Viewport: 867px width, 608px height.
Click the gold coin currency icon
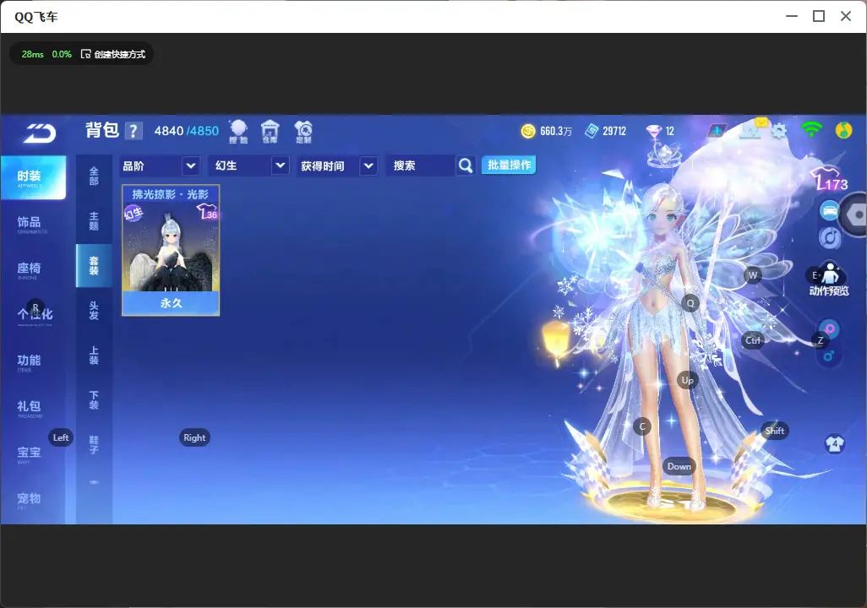point(528,131)
